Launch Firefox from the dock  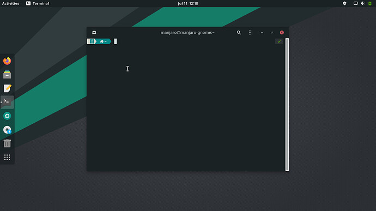click(x=7, y=61)
